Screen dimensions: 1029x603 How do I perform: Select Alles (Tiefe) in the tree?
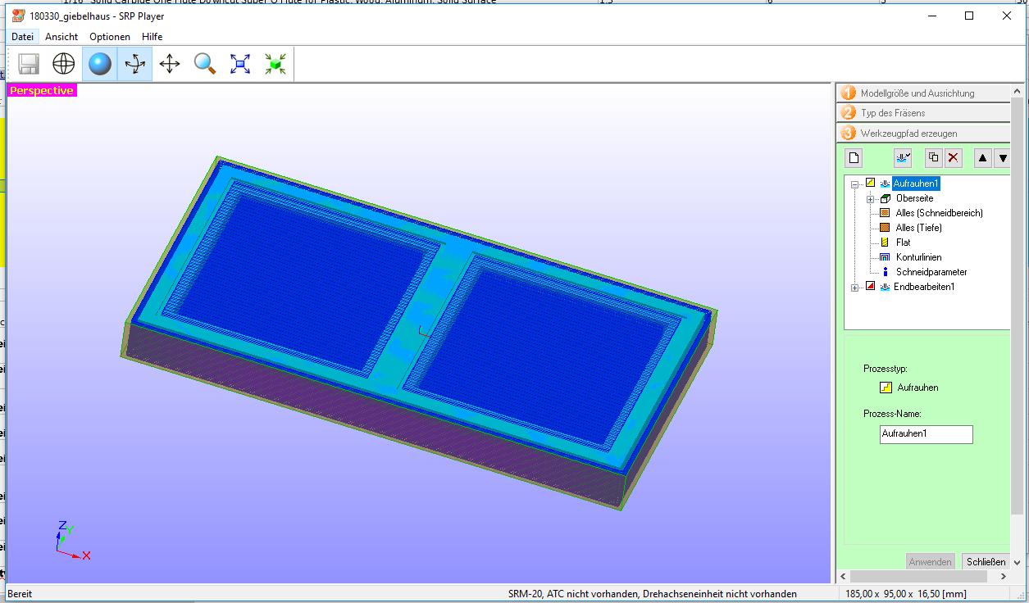tap(918, 228)
